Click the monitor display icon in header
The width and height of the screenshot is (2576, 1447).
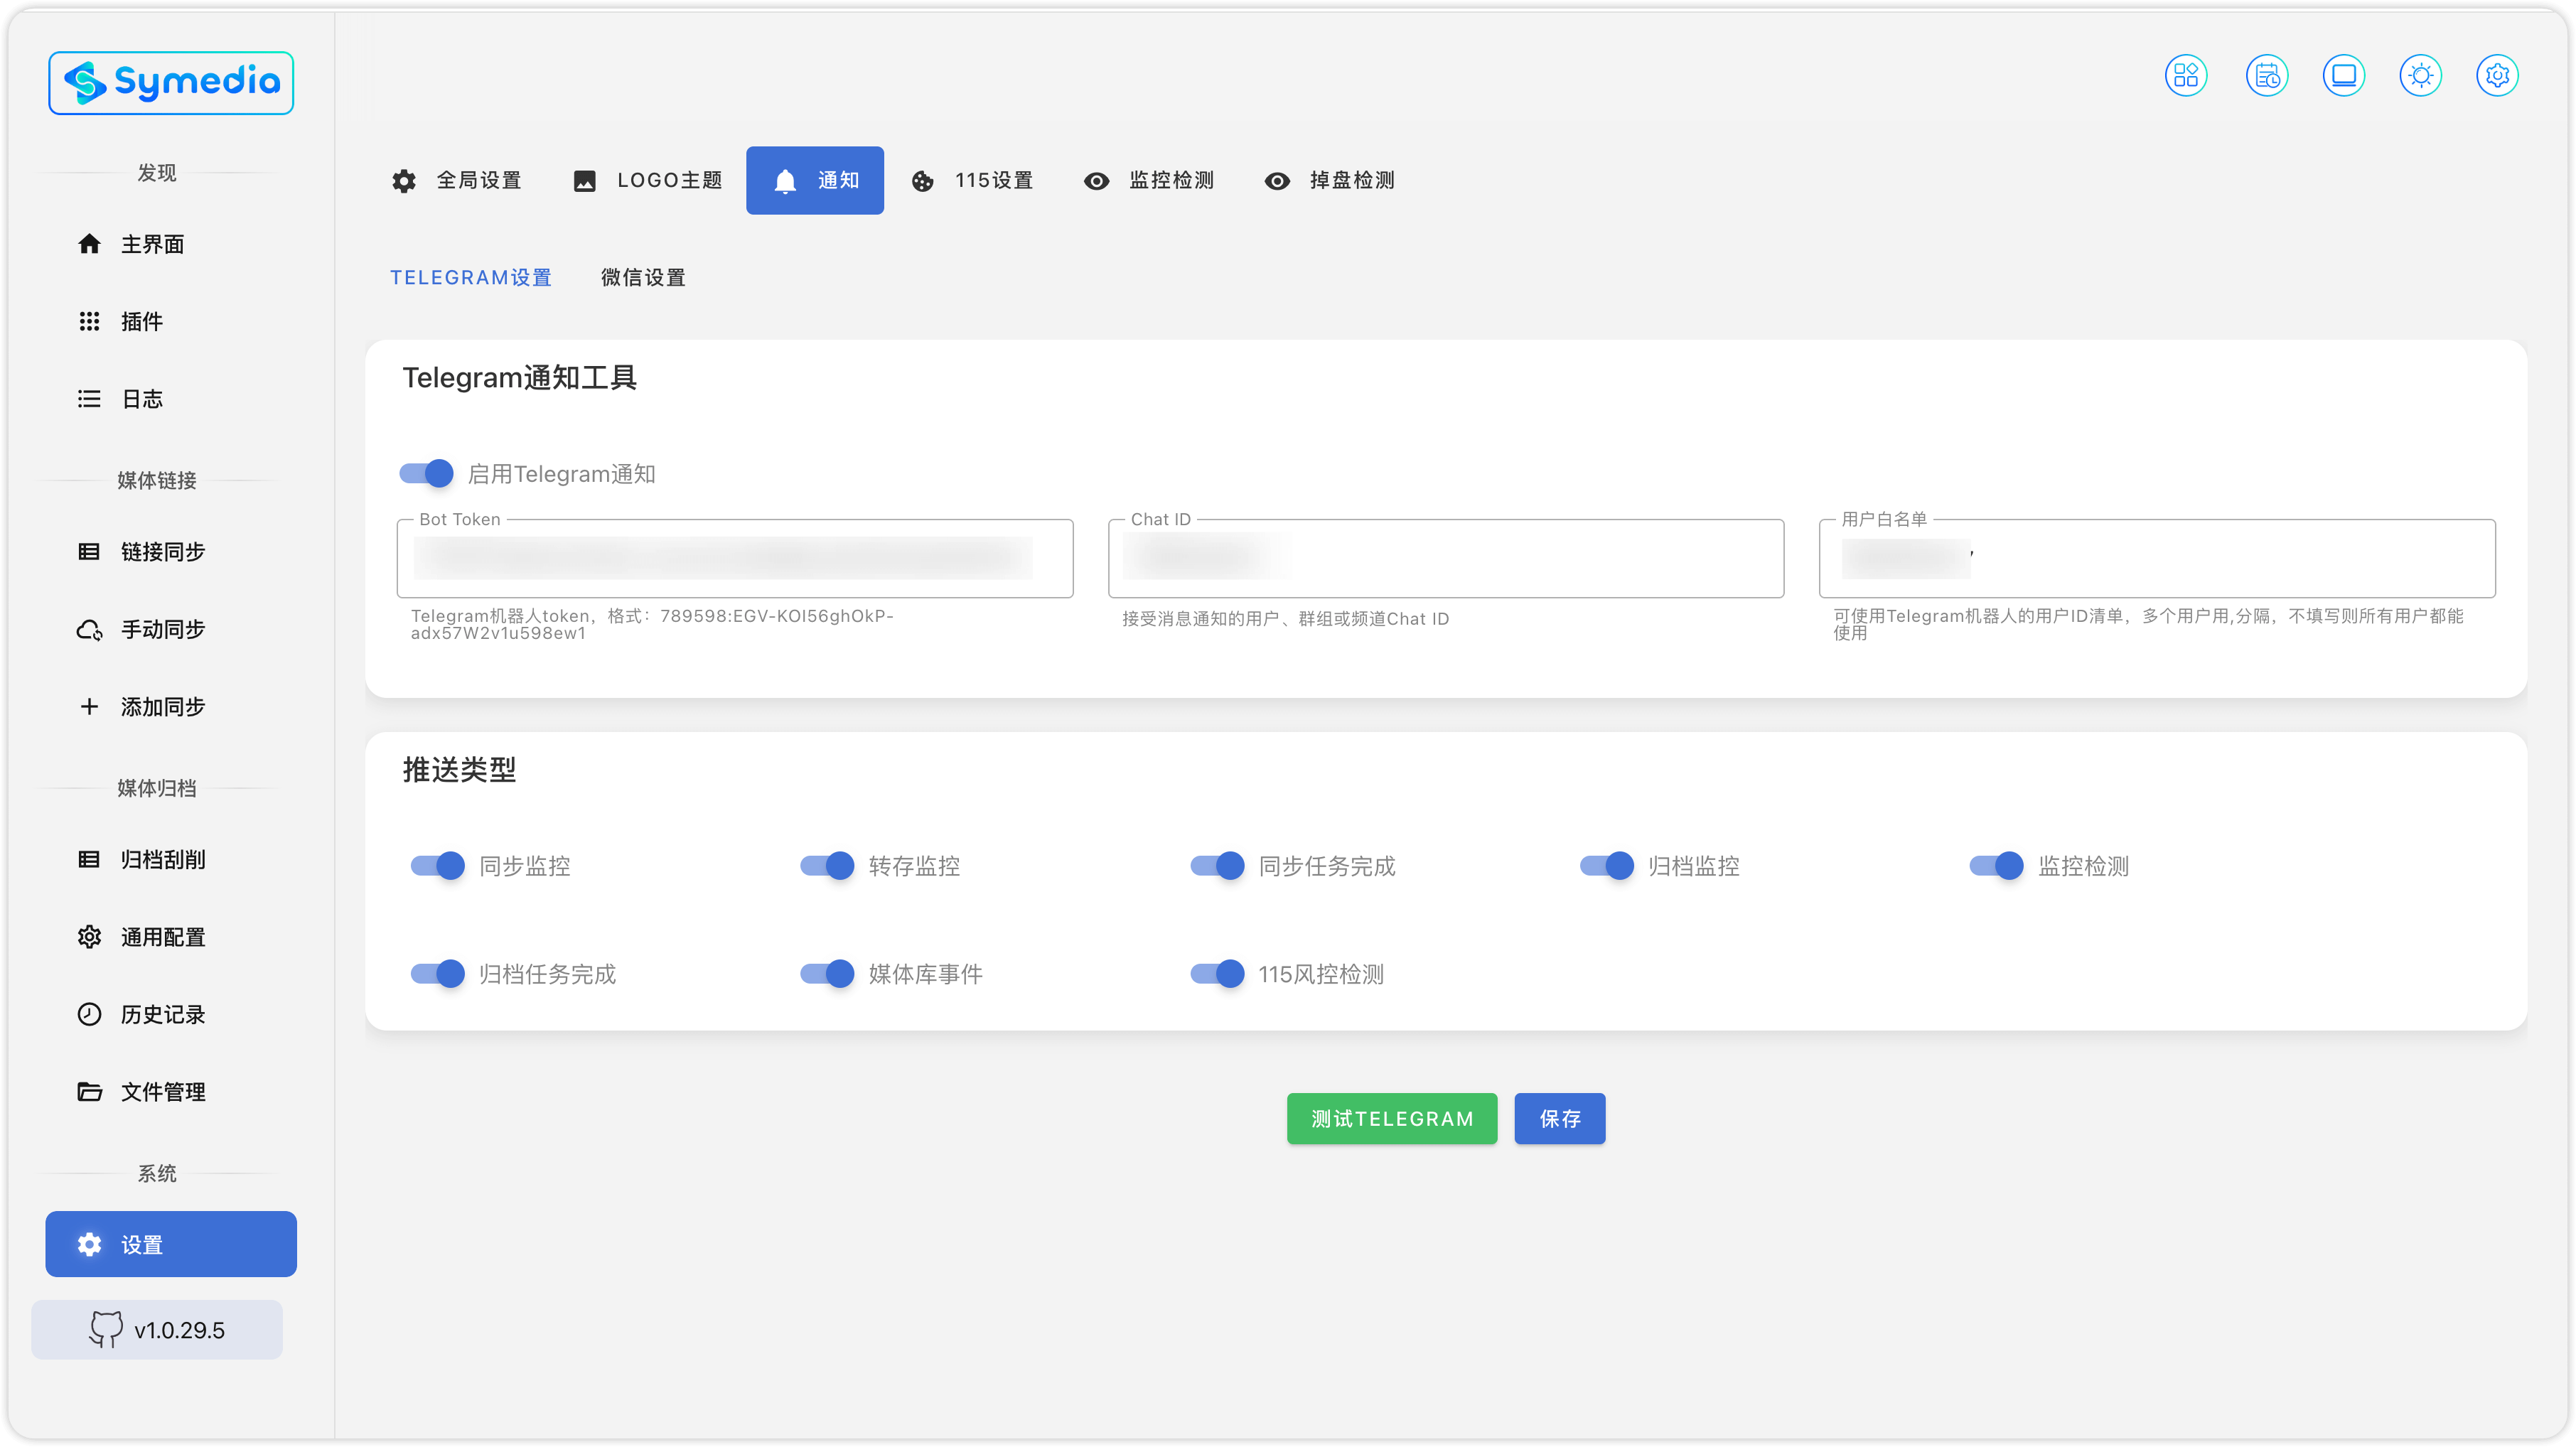point(2343,76)
